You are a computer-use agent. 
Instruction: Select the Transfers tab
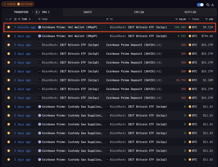point(21,12)
